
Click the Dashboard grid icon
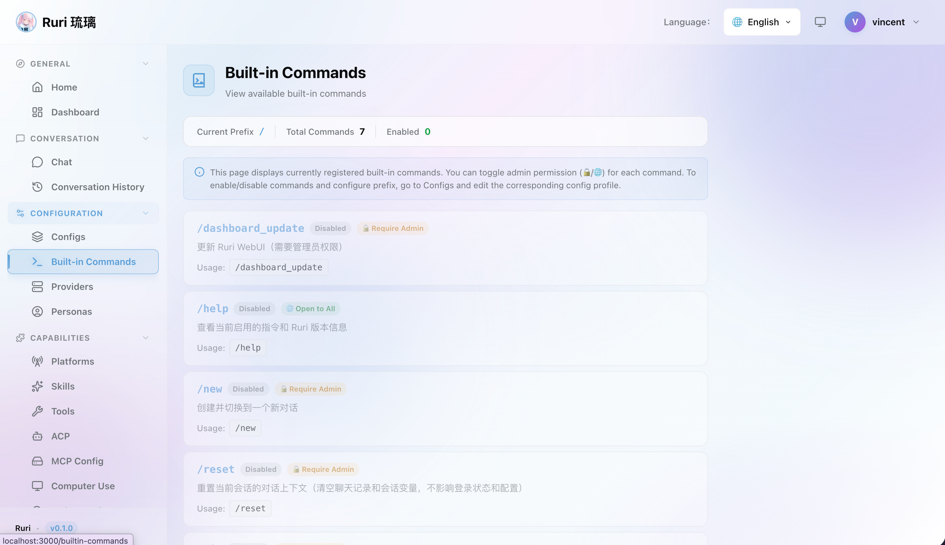(37, 112)
